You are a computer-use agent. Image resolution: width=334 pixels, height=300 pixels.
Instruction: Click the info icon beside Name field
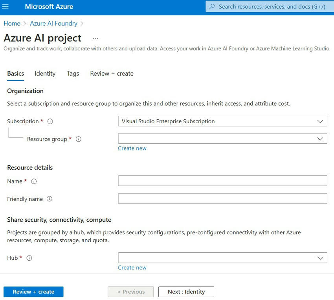pos(34,181)
